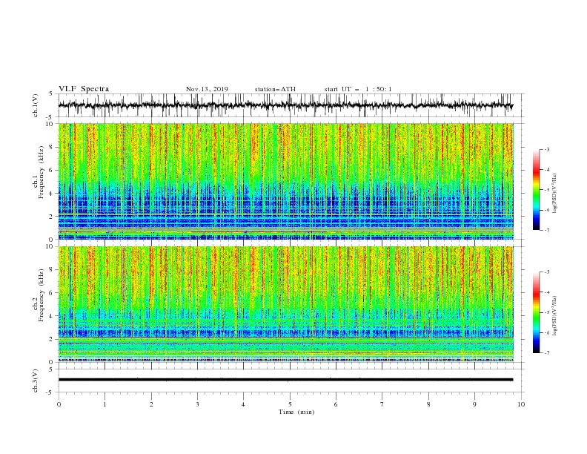Click the time axis tick label '5'
The height and width of the screenshot is (454, 587).
coord(290,404)
